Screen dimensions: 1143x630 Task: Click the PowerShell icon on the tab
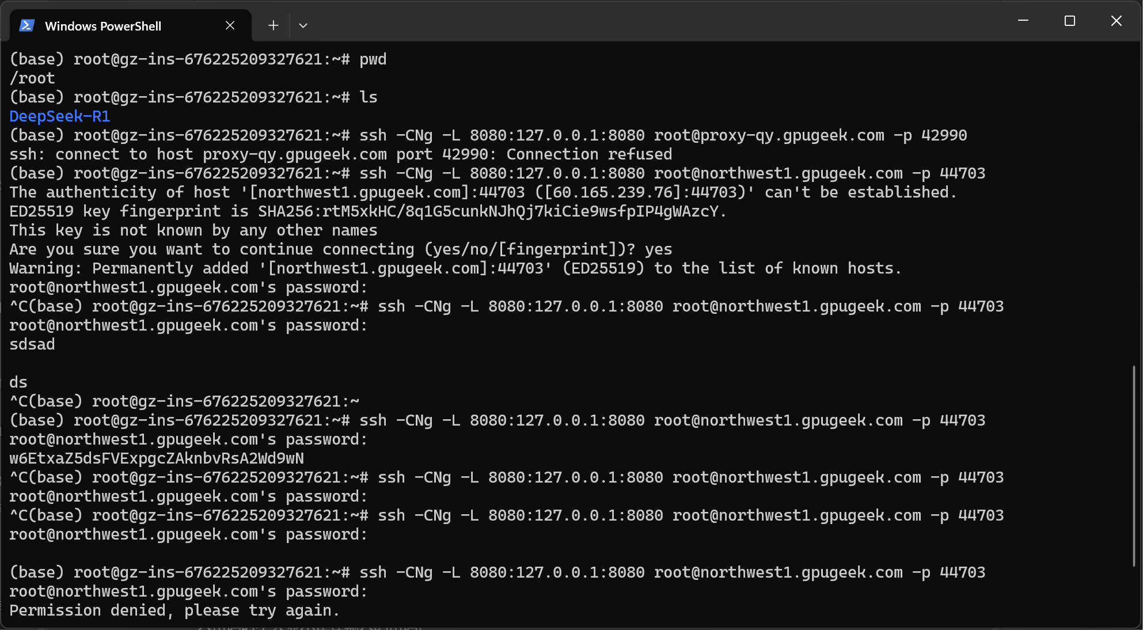coord(27,25)
